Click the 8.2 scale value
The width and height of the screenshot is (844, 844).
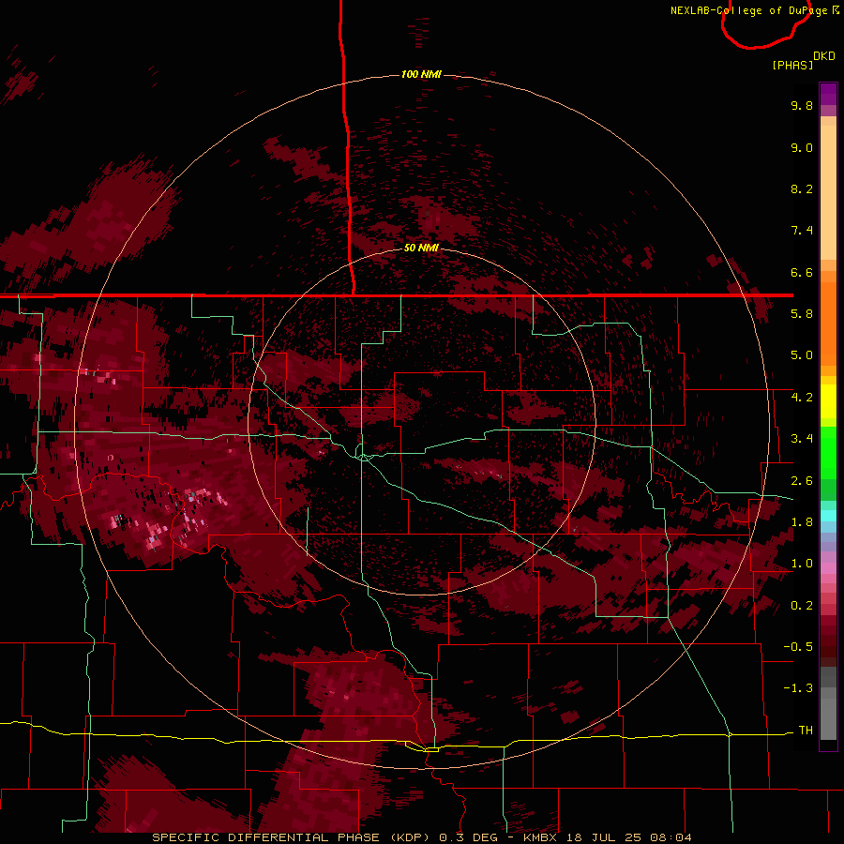pos(802,188)
